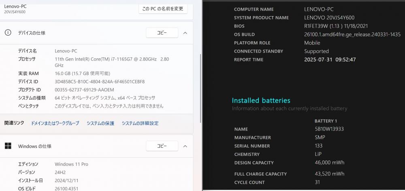
Task: Copy device specifications with コピー button
Action: pyautogui.click(x=162, y=33)
